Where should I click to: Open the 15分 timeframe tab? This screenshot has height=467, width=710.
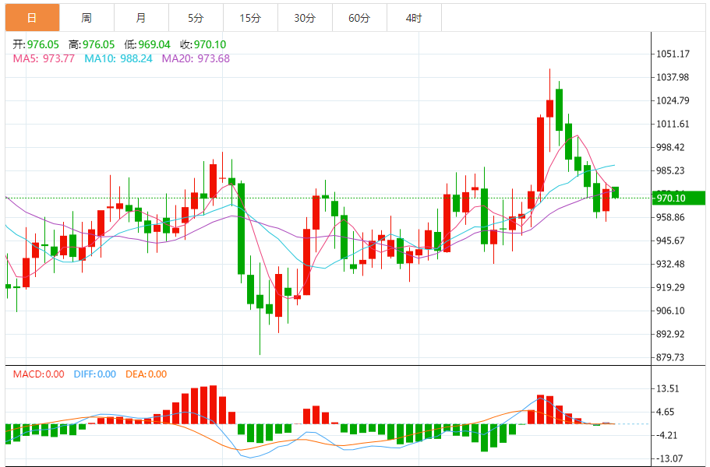tap(250, 18)
